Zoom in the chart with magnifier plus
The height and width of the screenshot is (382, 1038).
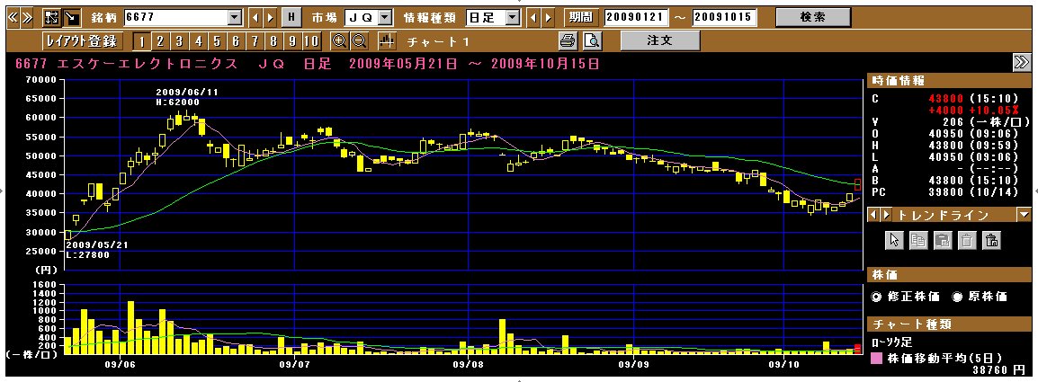click(339, 41)
